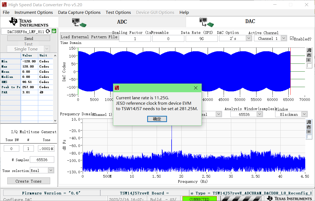The height and width of the screenshot is (201, 315).
Task: Click the Firmware Version status text
Action: click(x=52, y=193)
